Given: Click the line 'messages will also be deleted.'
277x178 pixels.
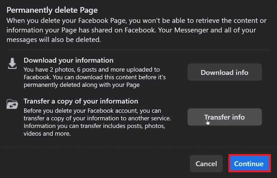Looking at the screenshot, I should (54, 40).
